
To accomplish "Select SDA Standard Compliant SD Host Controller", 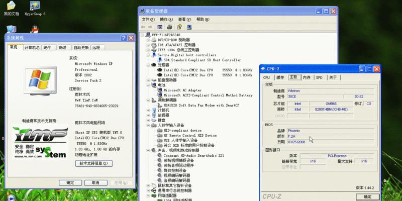I will coord(203,60).
